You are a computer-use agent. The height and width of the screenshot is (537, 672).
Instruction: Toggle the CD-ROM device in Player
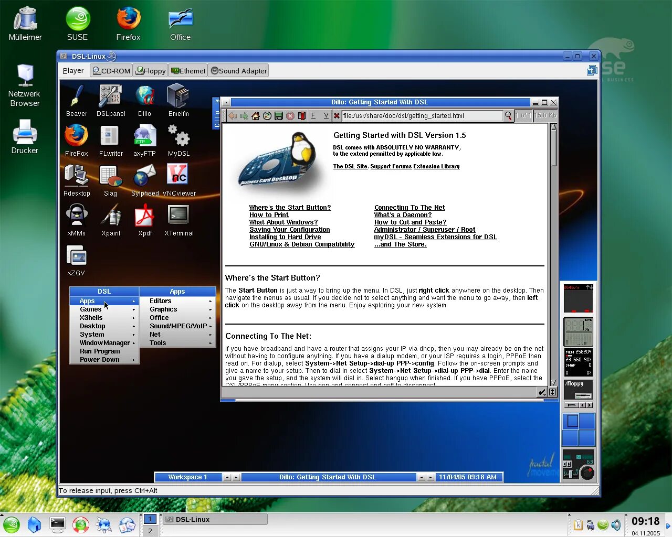[x=111, y=71]
